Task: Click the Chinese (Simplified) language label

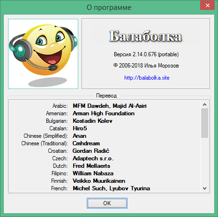Action: [x=45, y=136]
